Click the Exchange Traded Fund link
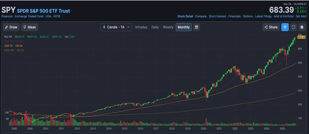 (29, 16)
